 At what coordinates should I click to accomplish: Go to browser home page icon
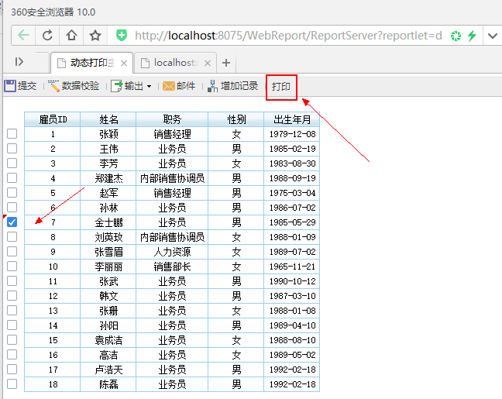point(71,36)
